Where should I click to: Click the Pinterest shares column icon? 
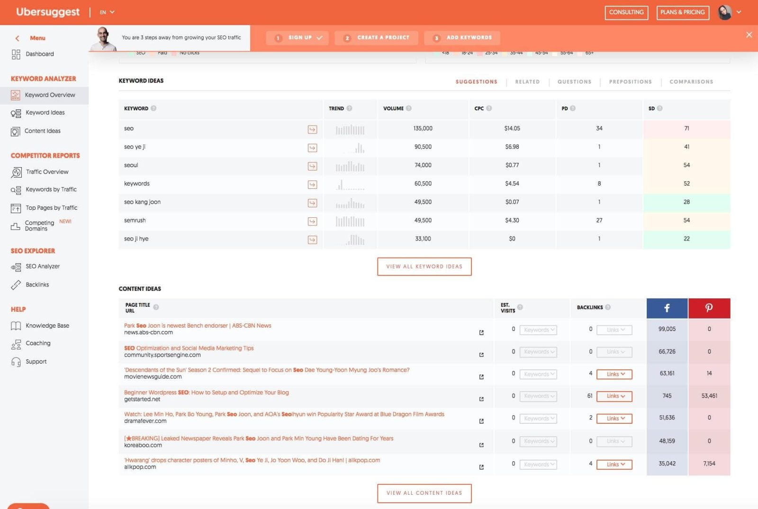point(709,308)
